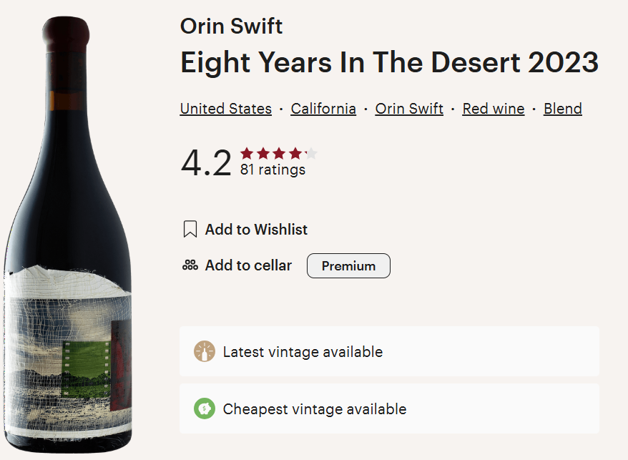Toggle wishlist status for this wine
The width and height of the screenshot is (628, 460).
[245, 230]
